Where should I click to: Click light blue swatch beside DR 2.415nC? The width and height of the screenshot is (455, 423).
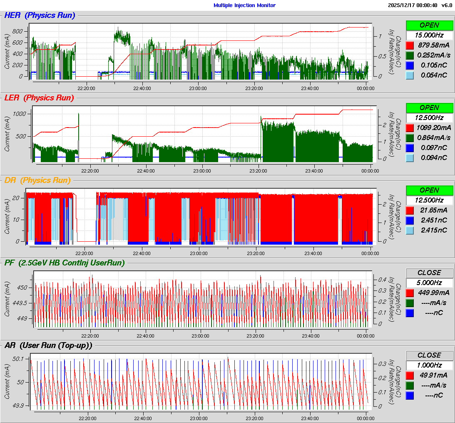(410, 230)
